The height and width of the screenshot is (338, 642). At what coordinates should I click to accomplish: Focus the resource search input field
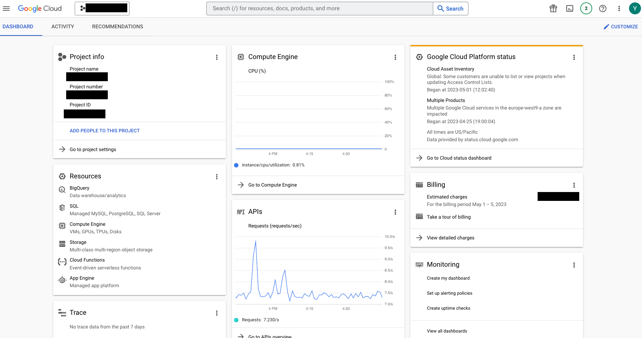point(320,9)
